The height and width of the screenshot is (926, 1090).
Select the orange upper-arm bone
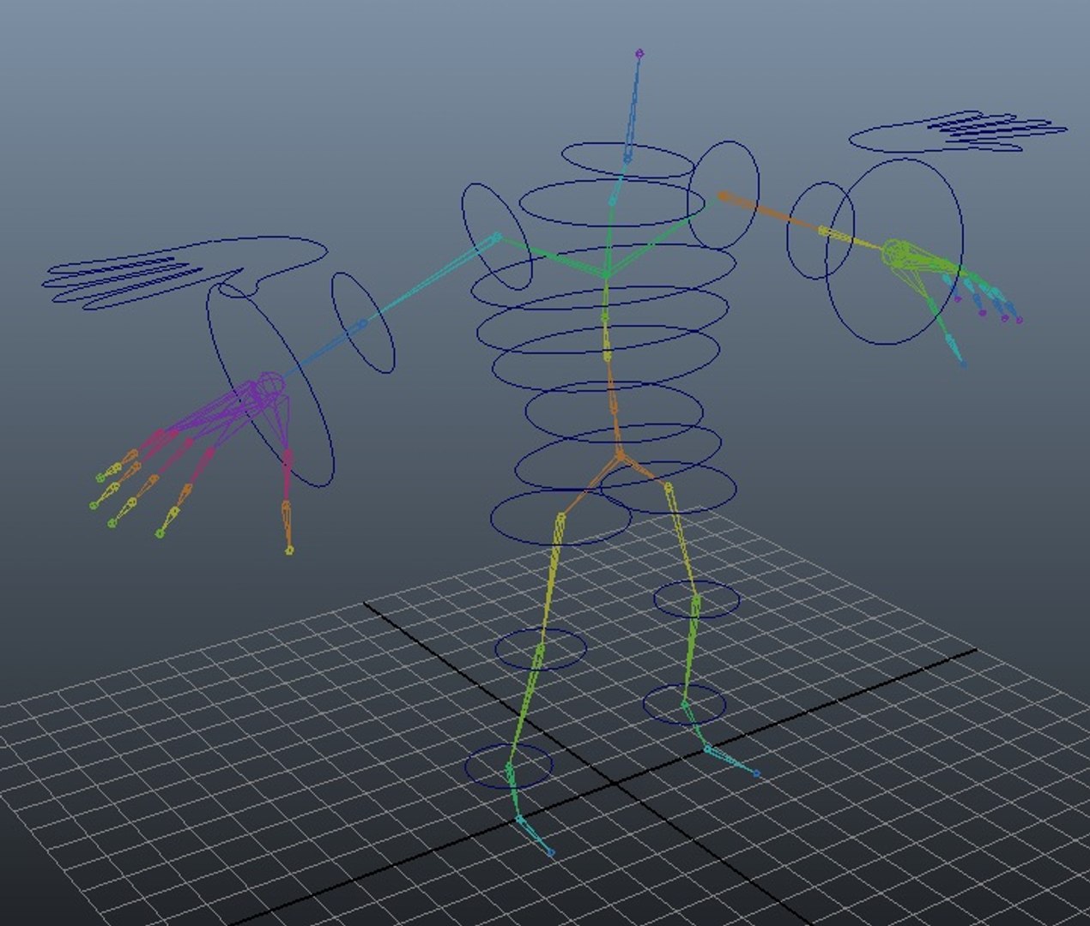[x=771, y=213]
